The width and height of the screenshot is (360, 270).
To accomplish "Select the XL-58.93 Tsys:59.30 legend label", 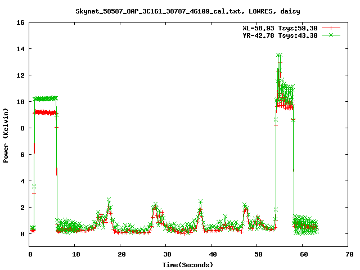I will (x=280, y=28).
